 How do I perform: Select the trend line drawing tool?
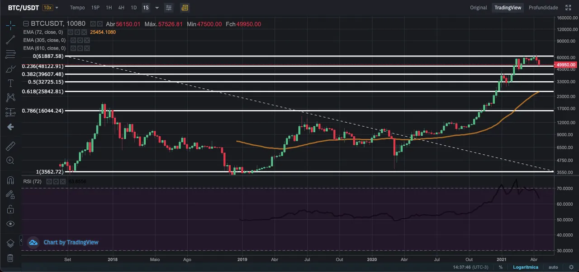(10, 40)
